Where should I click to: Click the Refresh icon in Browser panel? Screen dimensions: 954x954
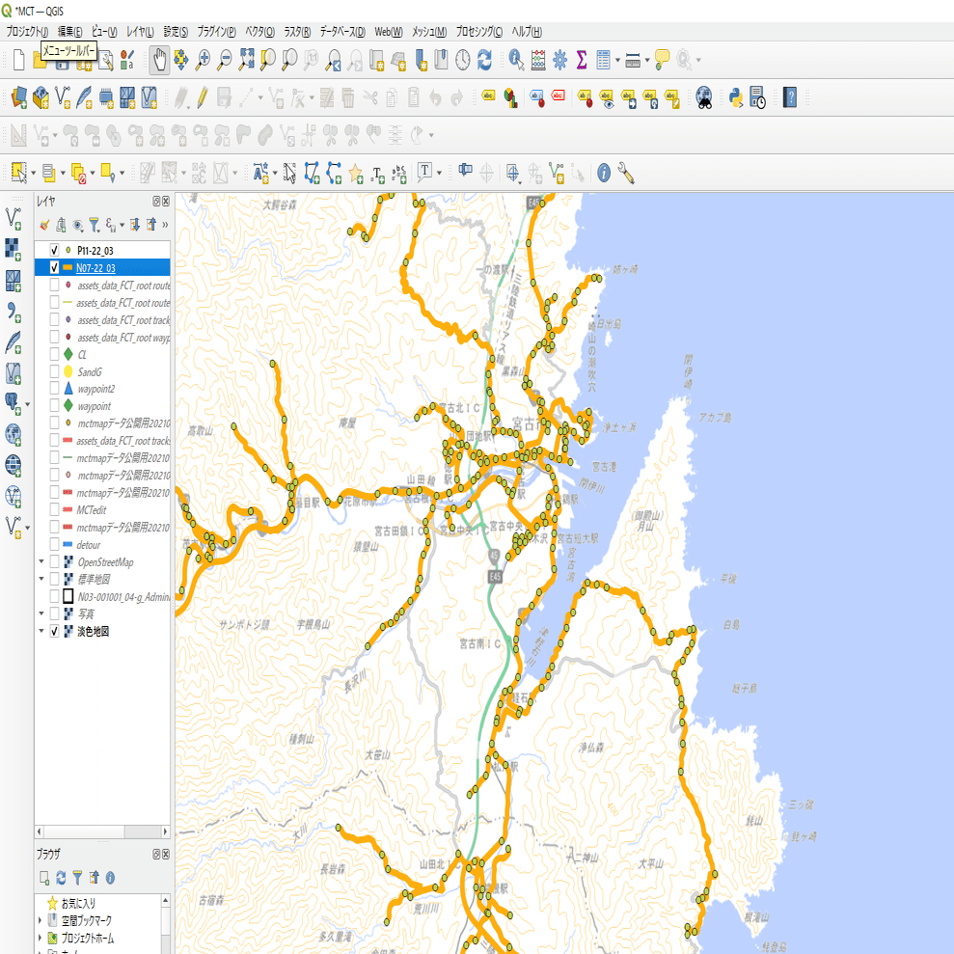(61, 878)
